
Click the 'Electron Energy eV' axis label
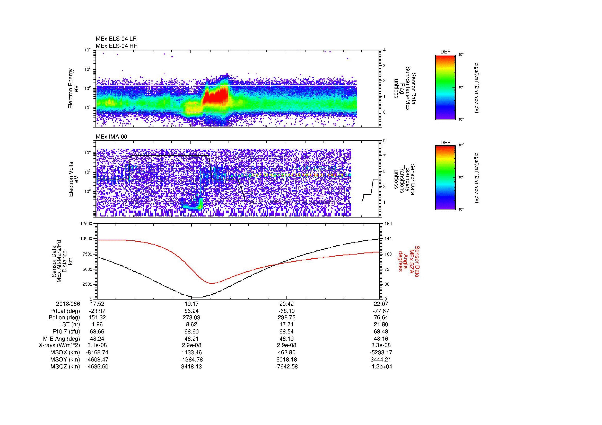coord(73,88)
